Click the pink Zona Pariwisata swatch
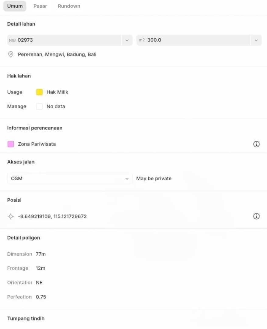This screenshot has width=267, height=329. pos(11,144)
